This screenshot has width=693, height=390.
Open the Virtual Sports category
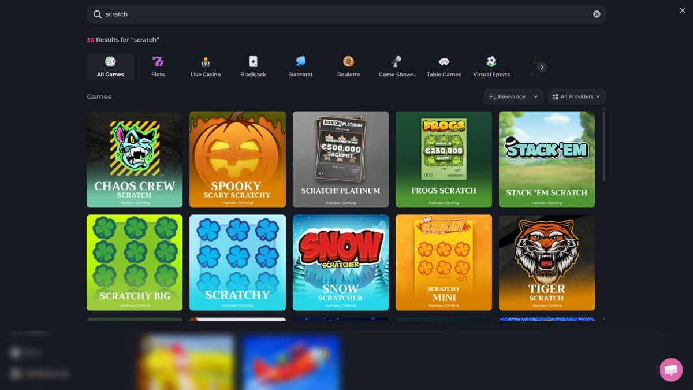(x=491, y=67)
